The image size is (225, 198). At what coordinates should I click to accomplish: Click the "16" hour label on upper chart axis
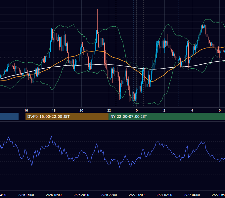pyautogui.click(x=26, y=111)
